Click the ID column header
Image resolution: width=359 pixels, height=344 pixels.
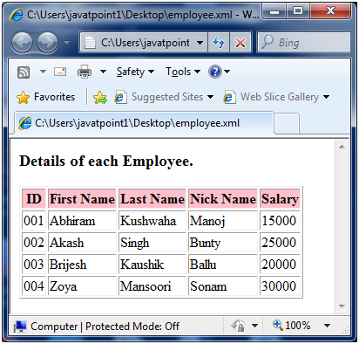34,199
